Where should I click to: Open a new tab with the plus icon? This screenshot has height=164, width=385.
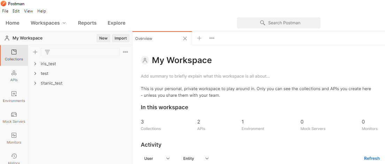[199, 38]
